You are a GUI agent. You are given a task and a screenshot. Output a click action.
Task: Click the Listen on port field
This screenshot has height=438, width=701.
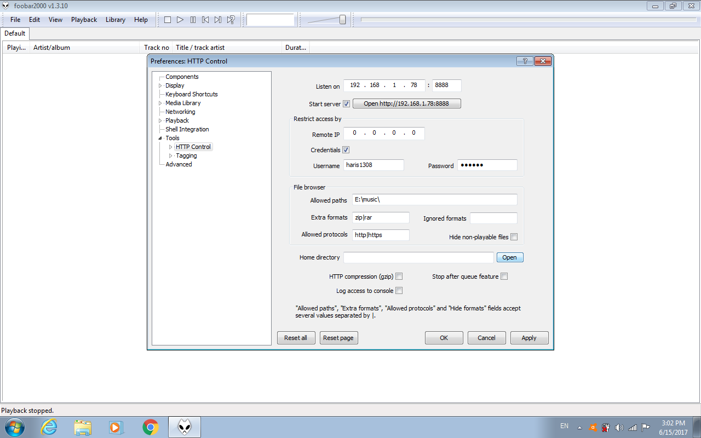(x=447, y=85)
